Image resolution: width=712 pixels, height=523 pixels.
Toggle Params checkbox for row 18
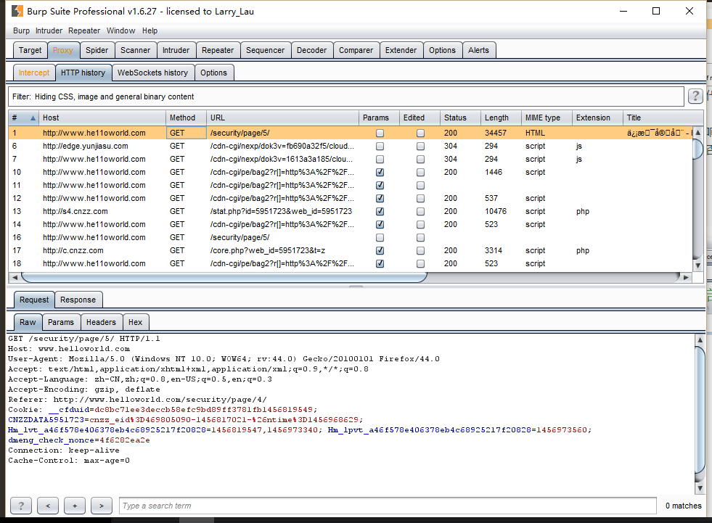[380, 263]
